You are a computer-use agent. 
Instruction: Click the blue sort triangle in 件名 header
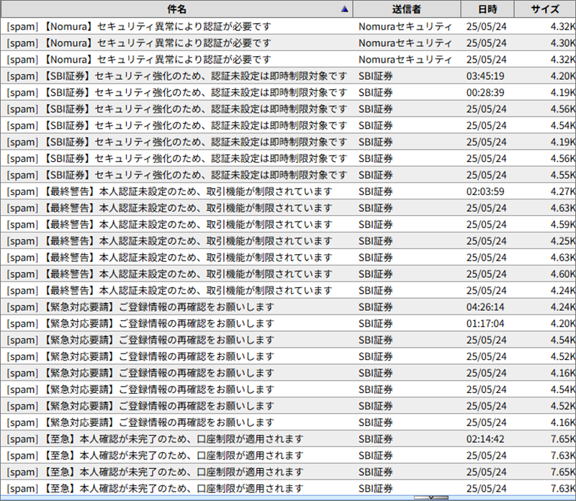click(x=344, y=9)
